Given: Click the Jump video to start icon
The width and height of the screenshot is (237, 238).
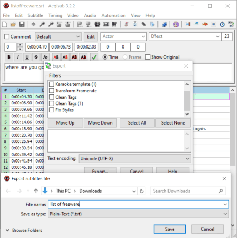Looking at the screenshot, I should pyautogui.click(x=60, y=24).
